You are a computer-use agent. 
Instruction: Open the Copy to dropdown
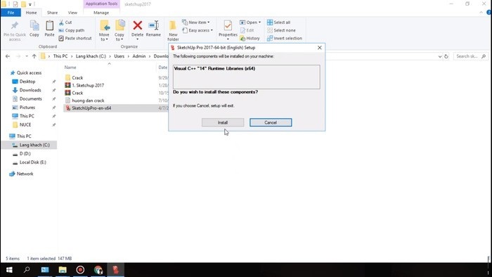[x=119, y=37]
